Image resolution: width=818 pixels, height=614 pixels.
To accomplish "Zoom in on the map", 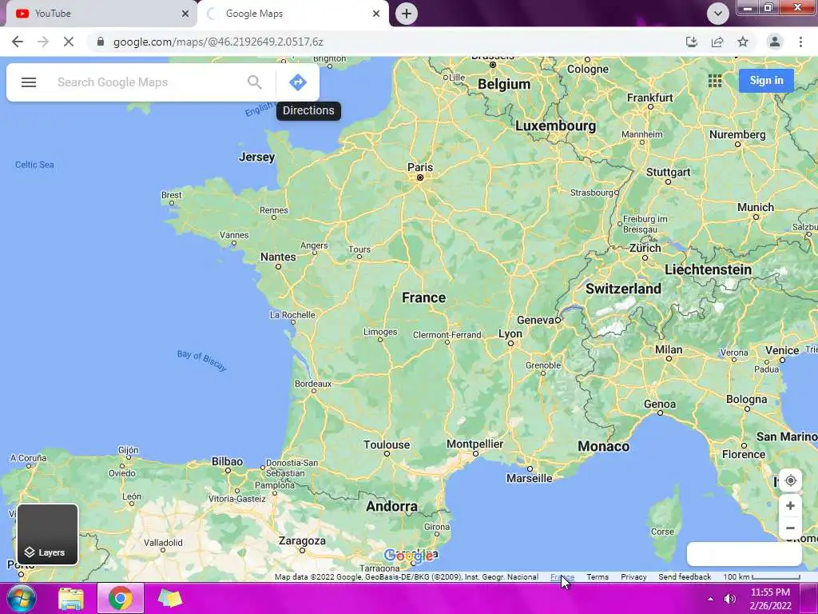I will coord(790,506).
